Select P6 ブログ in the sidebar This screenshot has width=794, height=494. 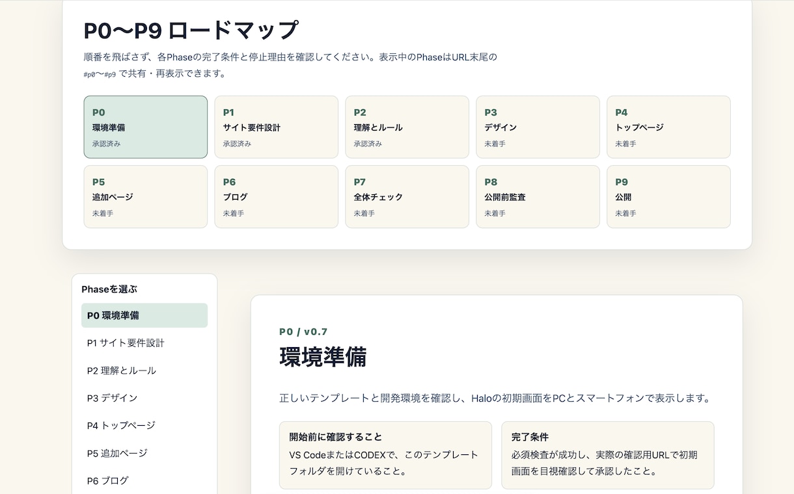pos(144,480)
